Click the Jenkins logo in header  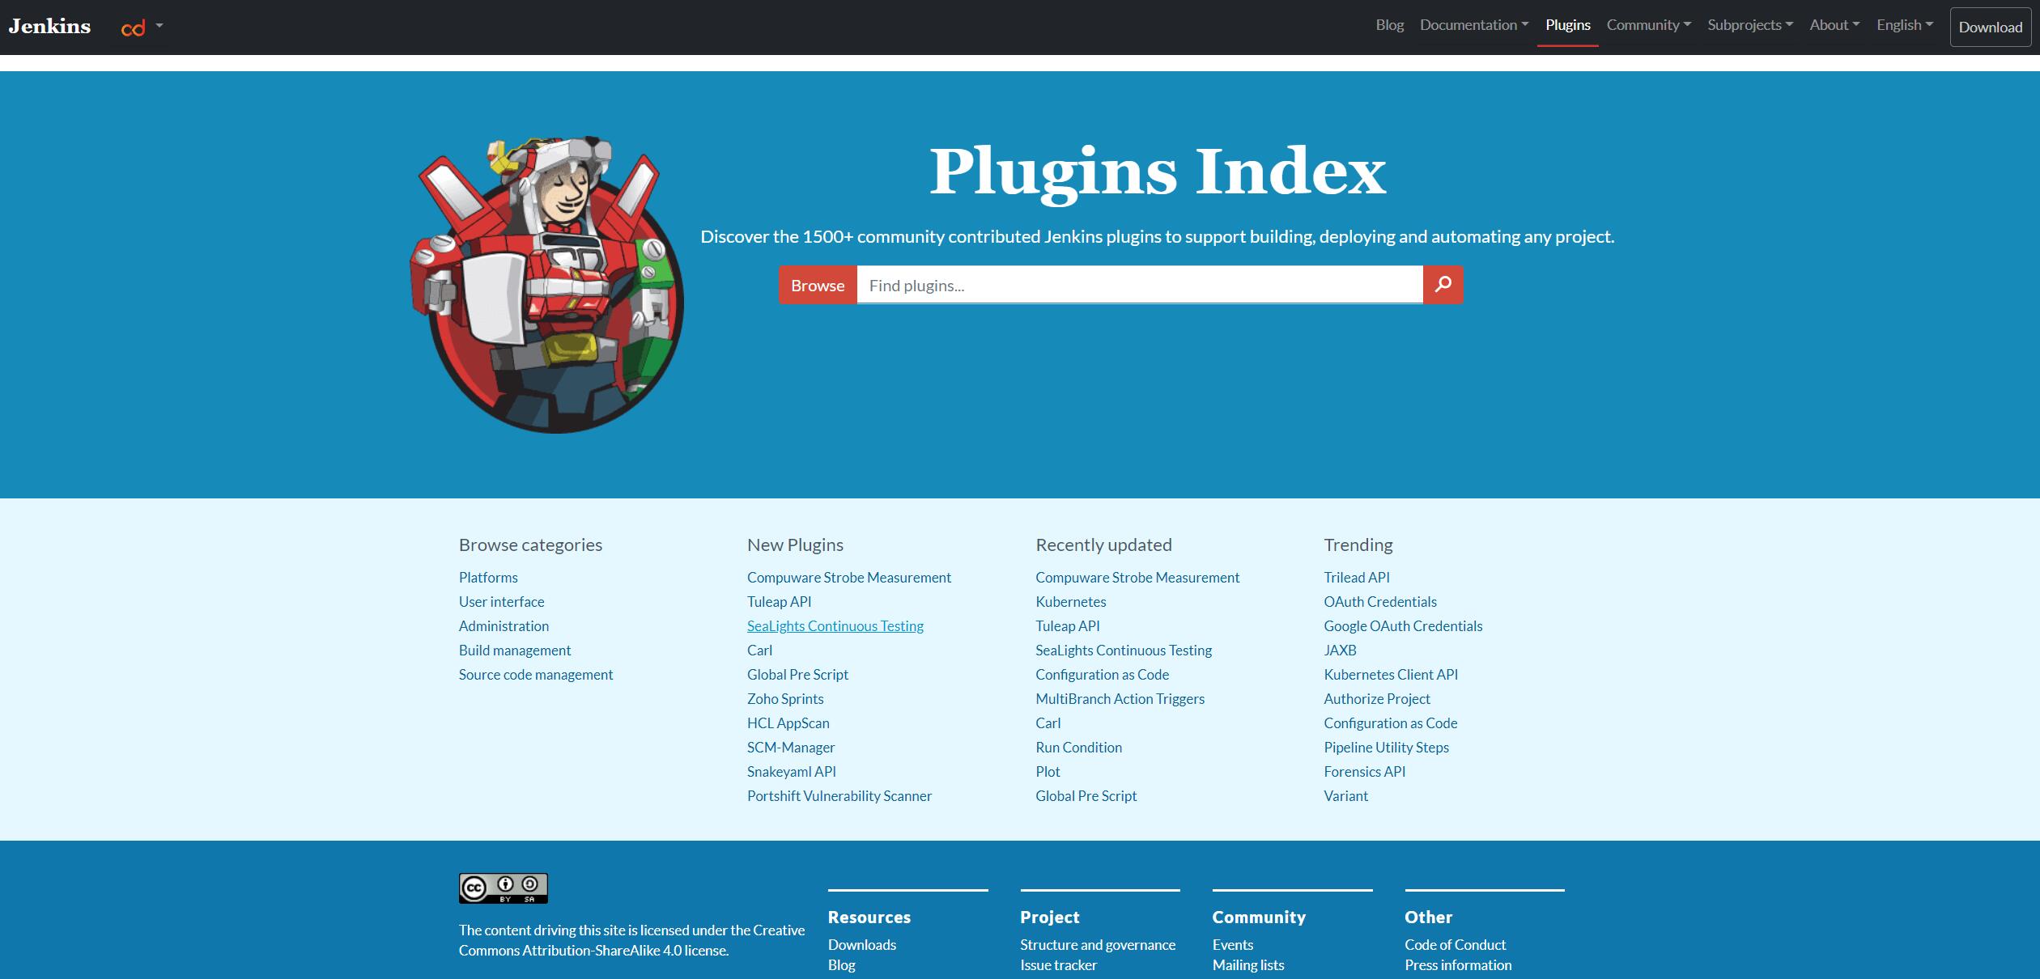coord(49,27)
